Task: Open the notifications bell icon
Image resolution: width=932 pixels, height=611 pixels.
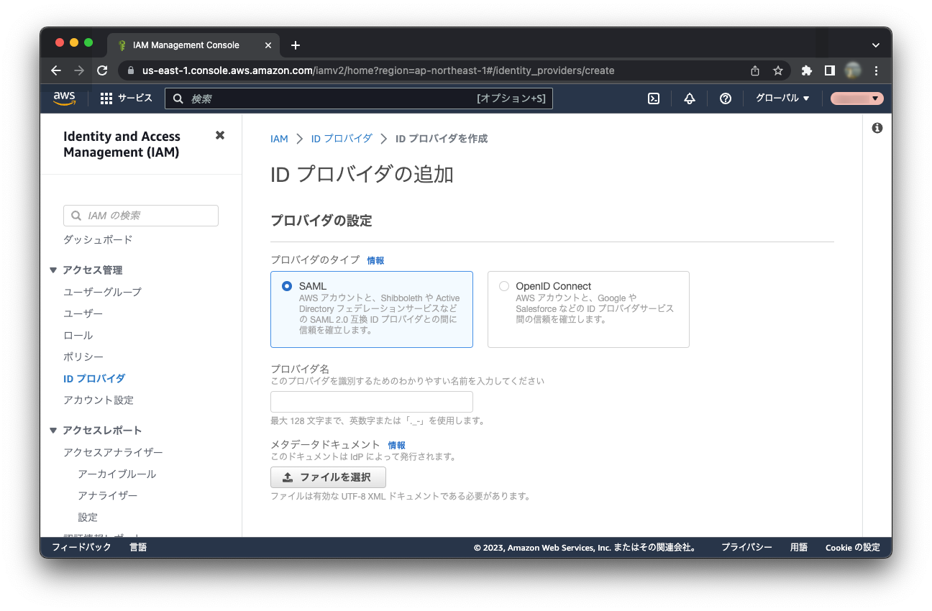Action: click(689, 98)
